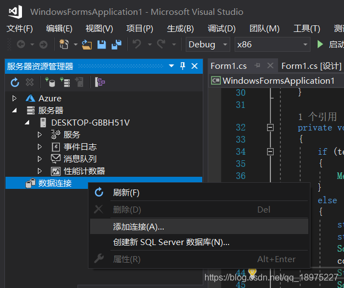Click the pin icon on the Form1.cs tab
This screenshot has height=288, width=344.
(x=257, y=66)
